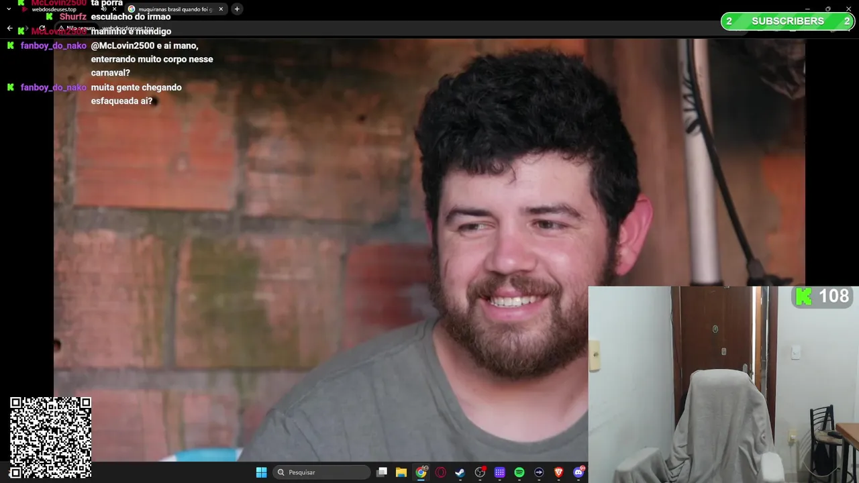Reload the current page
This screenshot has width=859, height=483.
[42, 28]
